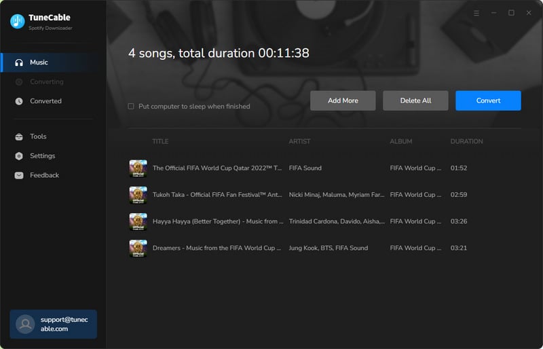543x349 pixels.
Task: Click the Delete All button
Action: (x=415, y=100)
